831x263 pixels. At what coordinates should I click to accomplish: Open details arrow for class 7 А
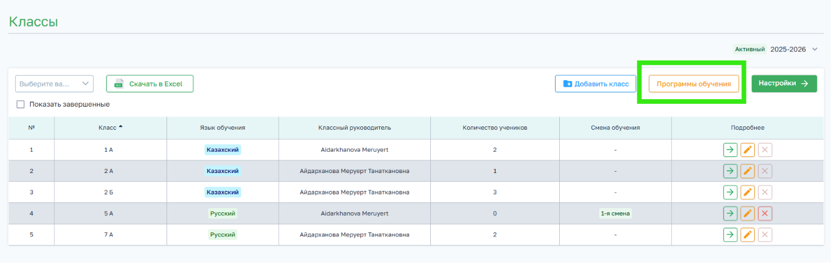tap(730, 235)
